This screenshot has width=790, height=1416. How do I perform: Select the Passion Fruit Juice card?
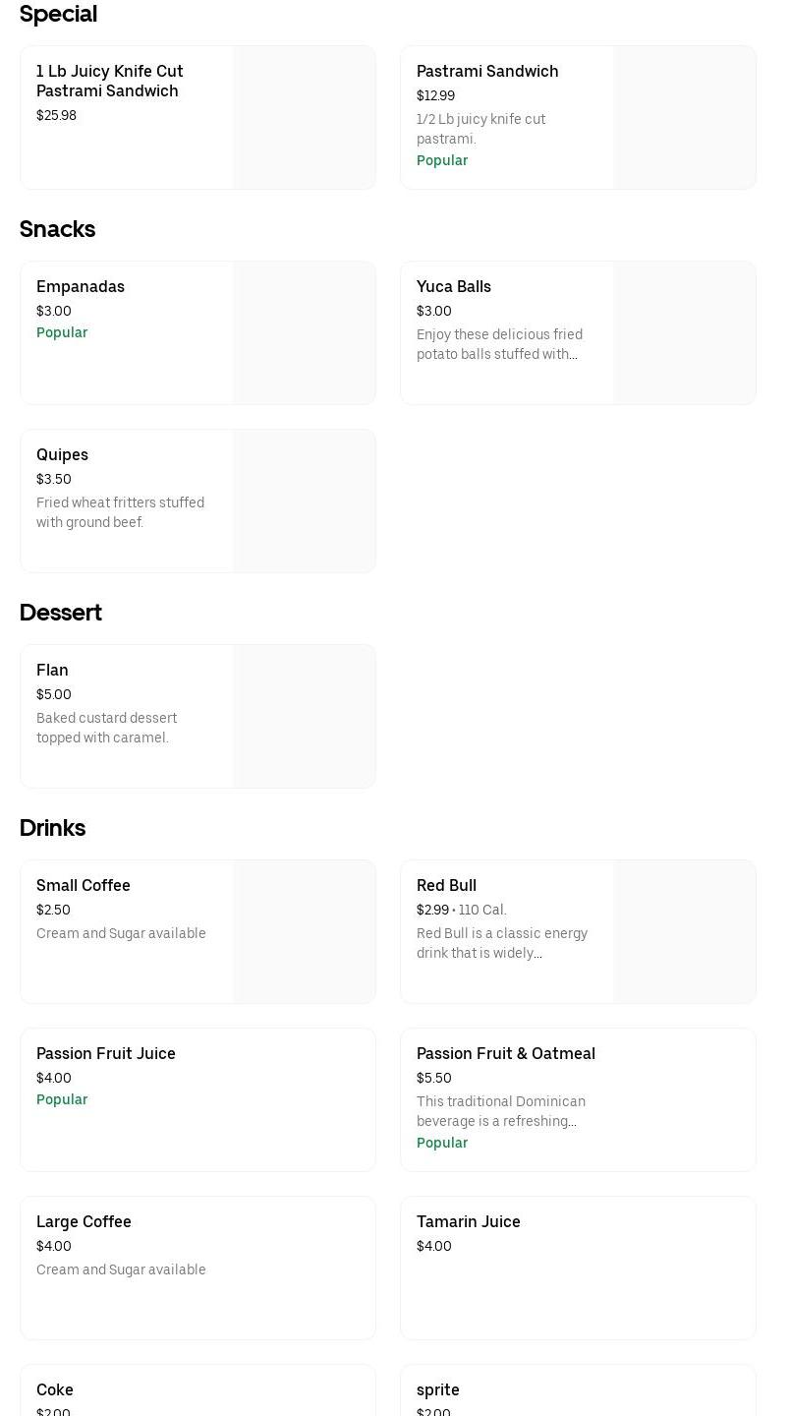click(x=197, y=1099)
